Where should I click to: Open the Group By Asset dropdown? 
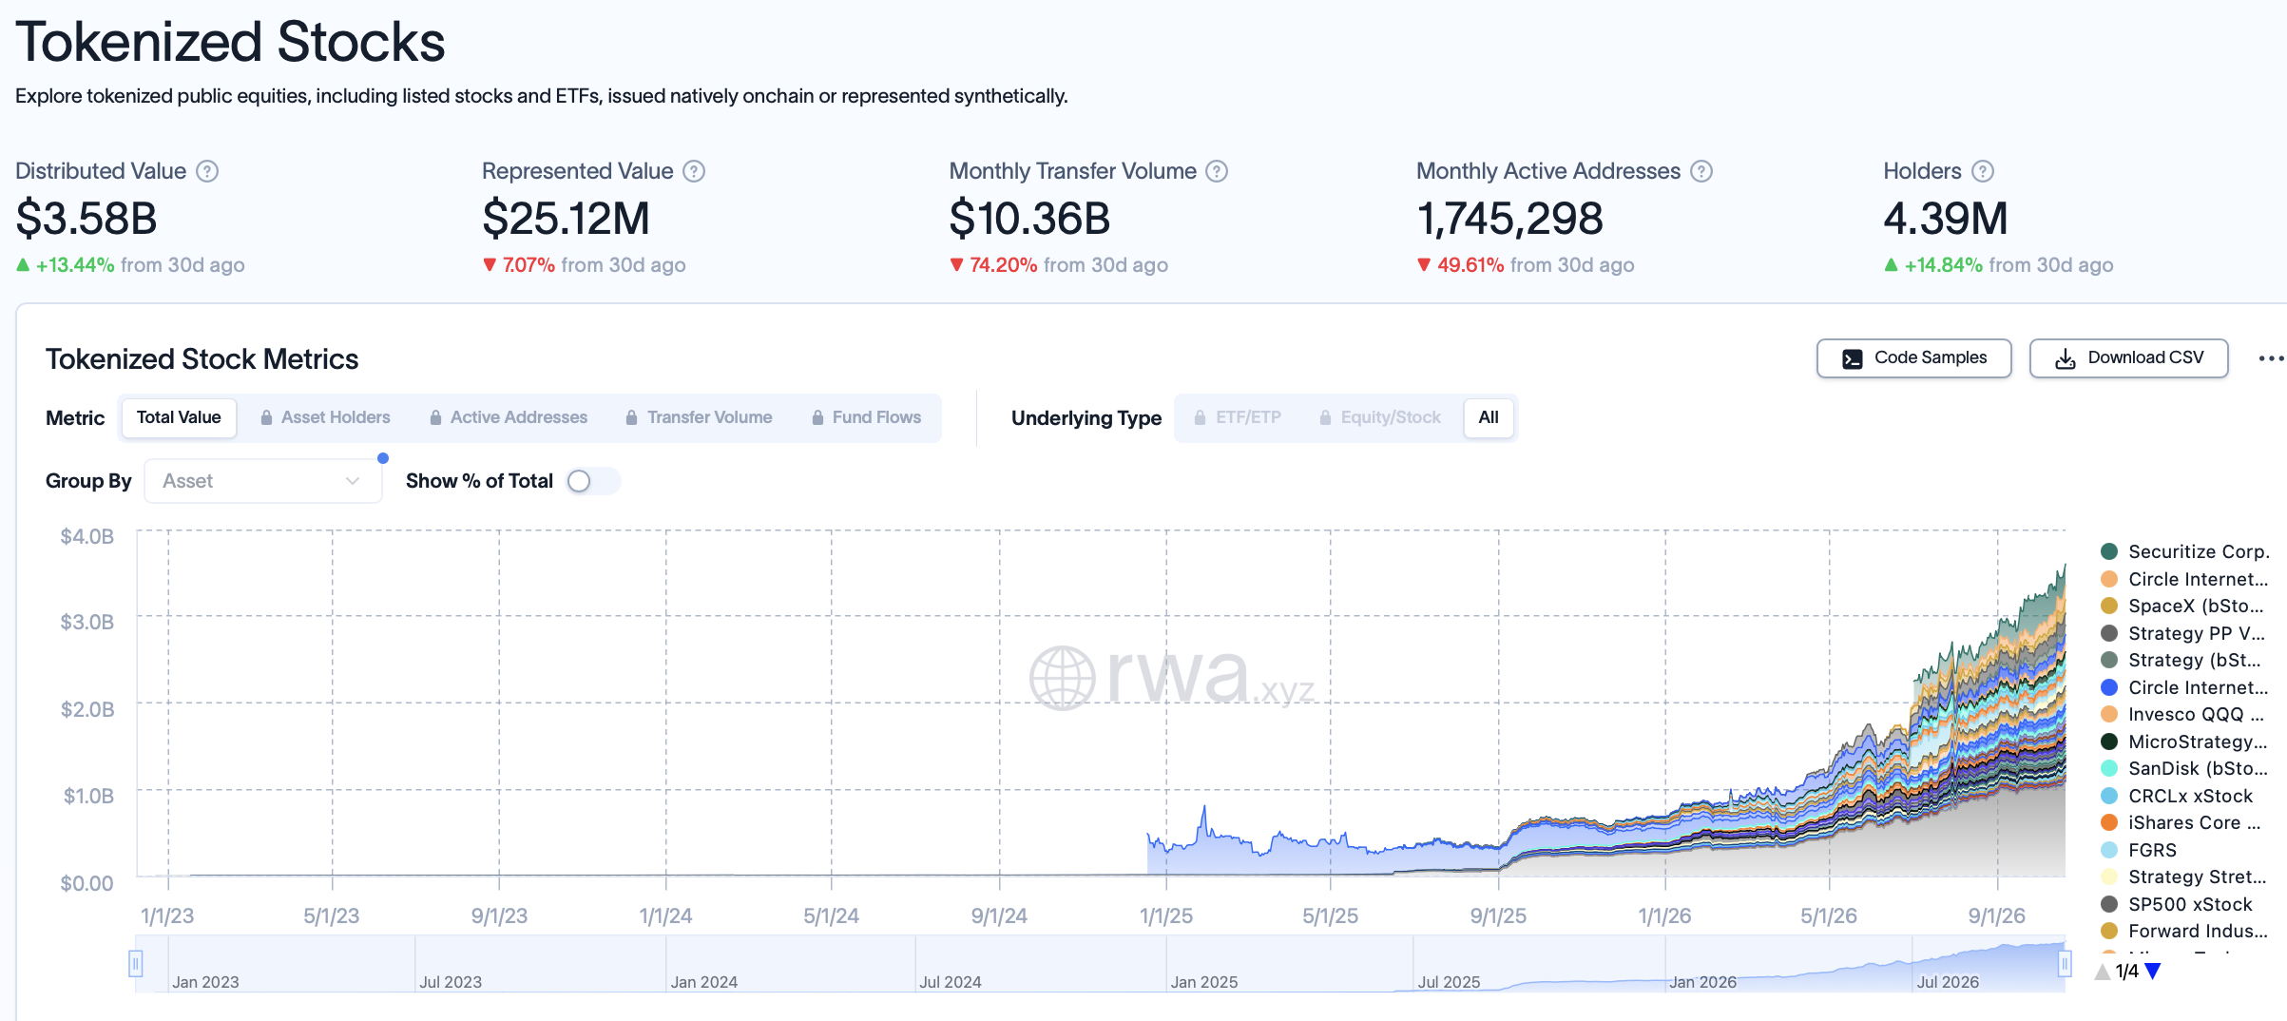pyautogui.click(x=263, y=481)
